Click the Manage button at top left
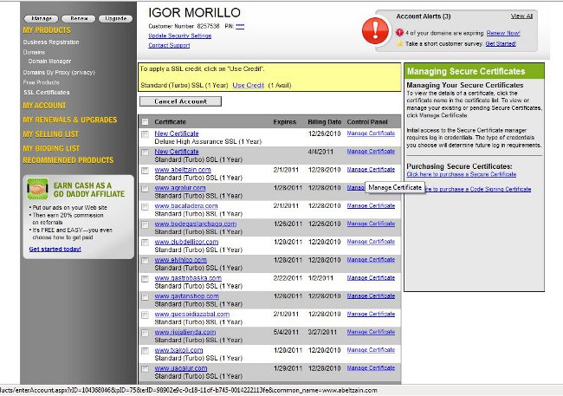Image resolution: width=563 pixels, height=396 pixels. pos(39,17)
